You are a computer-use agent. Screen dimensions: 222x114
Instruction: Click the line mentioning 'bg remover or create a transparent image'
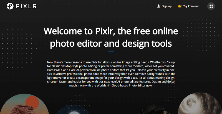[x=111, y=78]
